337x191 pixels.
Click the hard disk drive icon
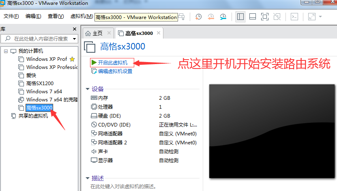point(94,116)
